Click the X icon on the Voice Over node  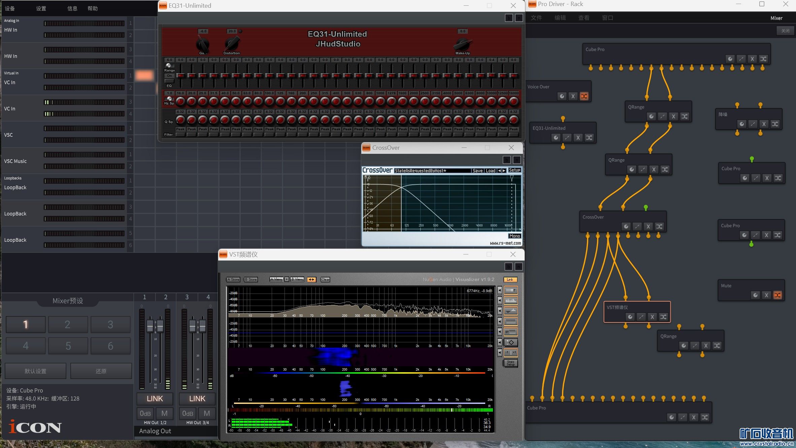pyautogui.click(x=573, y=96)
